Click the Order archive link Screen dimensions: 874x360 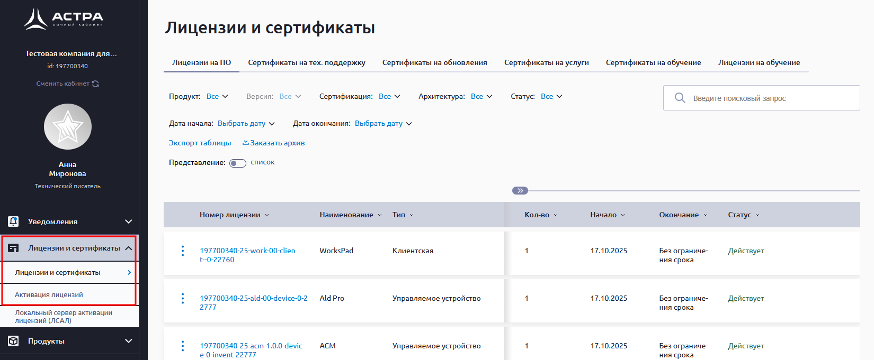(274, 143)
